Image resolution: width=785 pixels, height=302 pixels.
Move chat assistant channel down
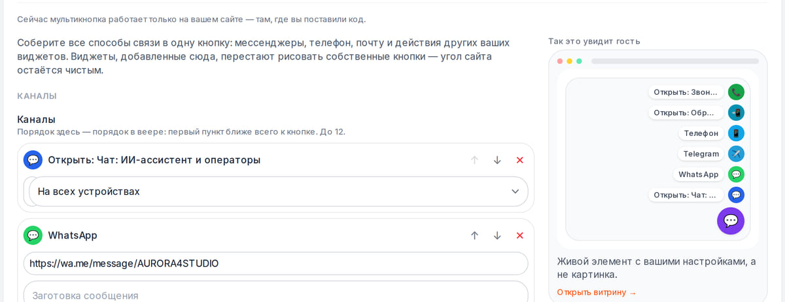(497, 160)
